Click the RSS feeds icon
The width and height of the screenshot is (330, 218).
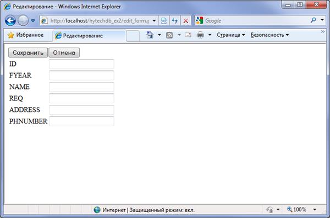click(x=169, y=35)
